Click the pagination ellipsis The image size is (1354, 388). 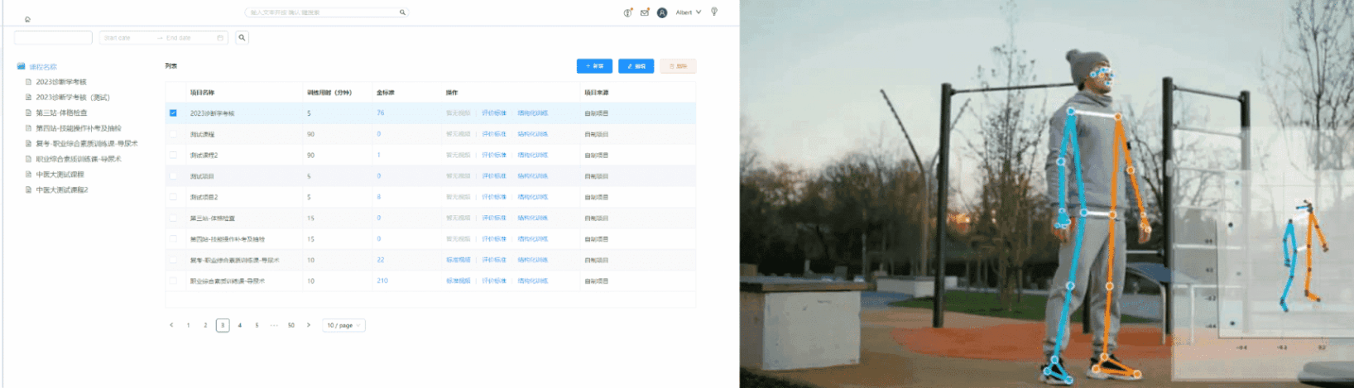[x=274, y=325]
